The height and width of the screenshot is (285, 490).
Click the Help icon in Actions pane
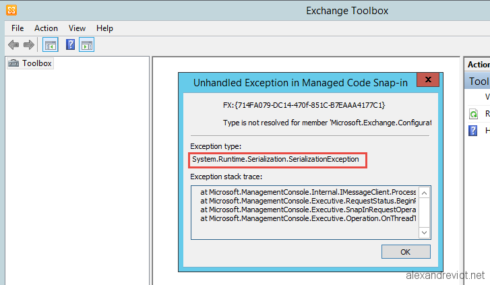473,131
